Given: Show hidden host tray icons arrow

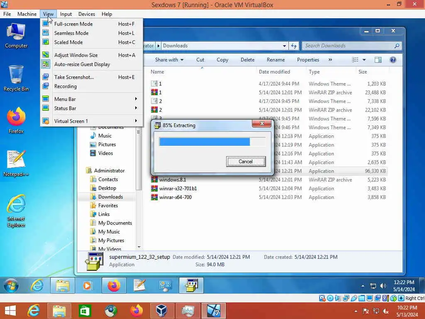Looking at the screenshot, I should pos(356,311).
